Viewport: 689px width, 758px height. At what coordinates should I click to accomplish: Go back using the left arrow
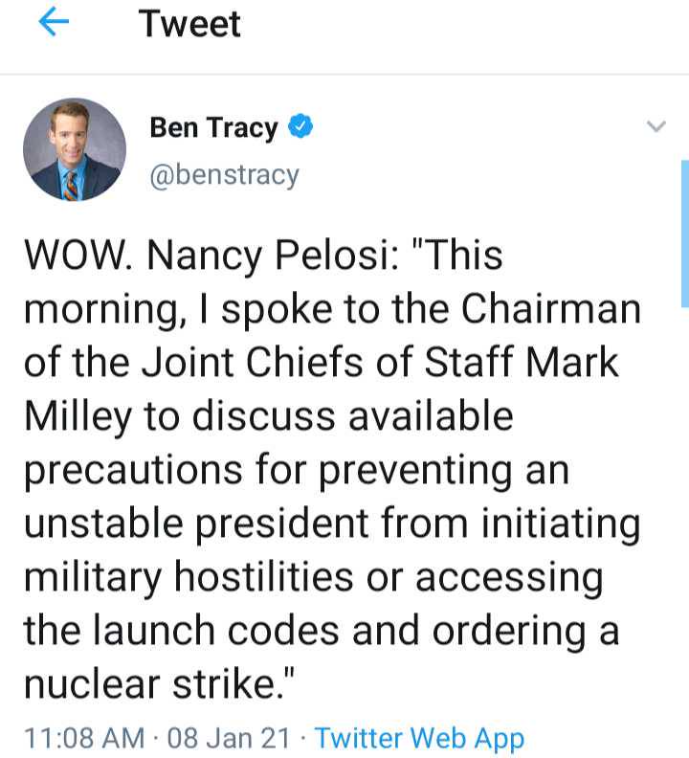pos(54,25)
